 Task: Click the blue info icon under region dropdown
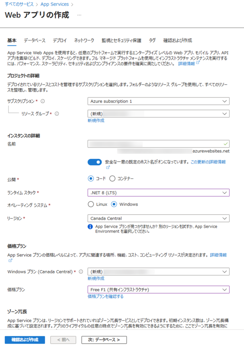click(x=90, y=227)
